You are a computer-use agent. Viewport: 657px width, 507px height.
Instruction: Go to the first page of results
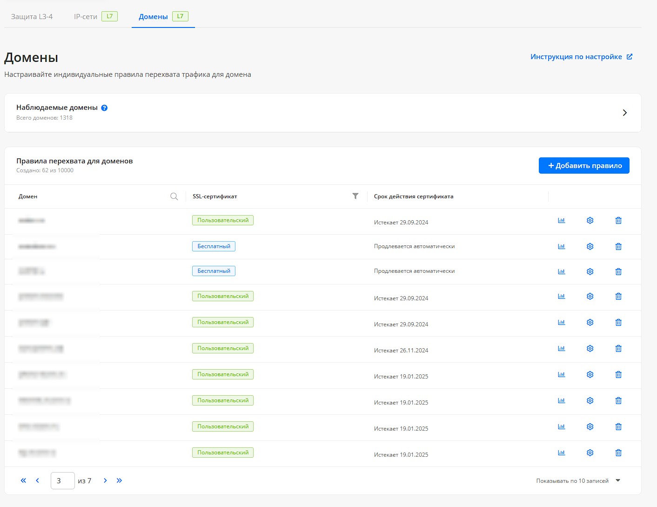[23, 480]
